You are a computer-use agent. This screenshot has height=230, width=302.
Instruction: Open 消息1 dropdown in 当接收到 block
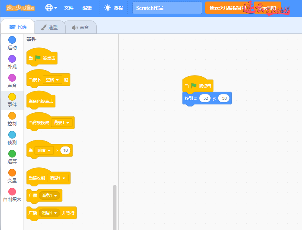tap(57, 178)
